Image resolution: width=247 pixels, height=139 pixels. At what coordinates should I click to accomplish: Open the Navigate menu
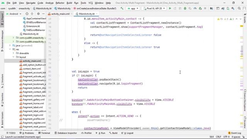[31, 3]
